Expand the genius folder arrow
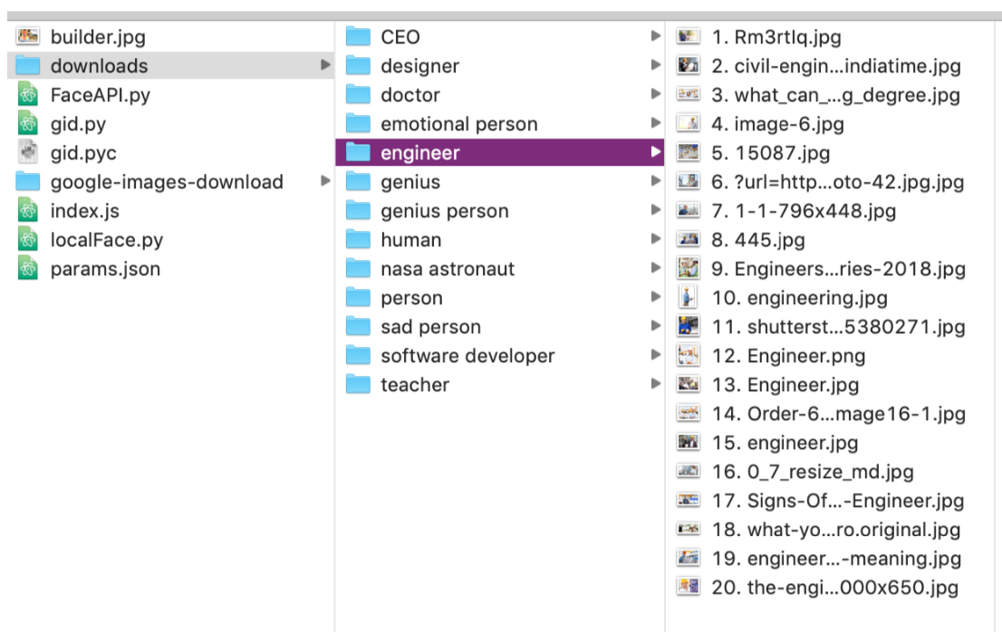Viewport: 1002px width, 634px height. coord(655,181)
